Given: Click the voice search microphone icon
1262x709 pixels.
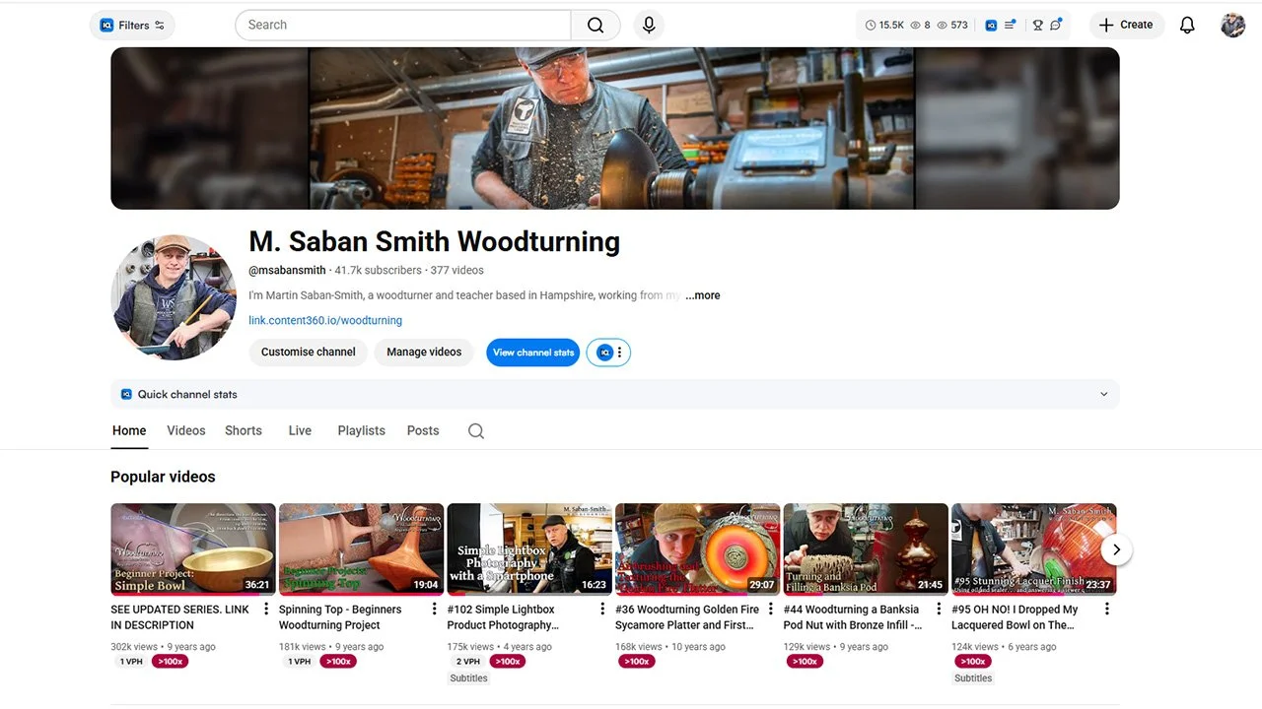Looking at the screenshot, I should (648, 25).
